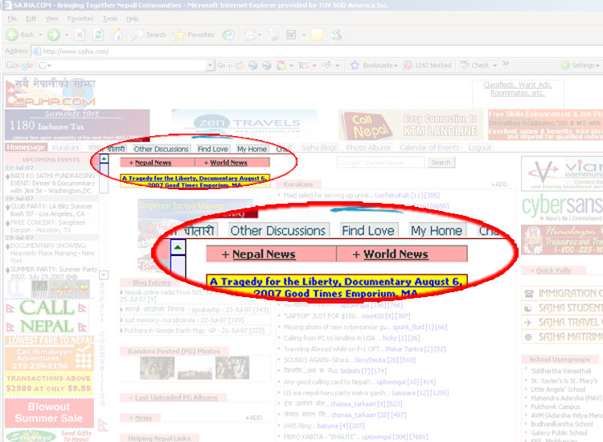The height and width of the screenshot is (442, 603).
Task: Click the History icon in toolbar
Action: tap(229, 35)
